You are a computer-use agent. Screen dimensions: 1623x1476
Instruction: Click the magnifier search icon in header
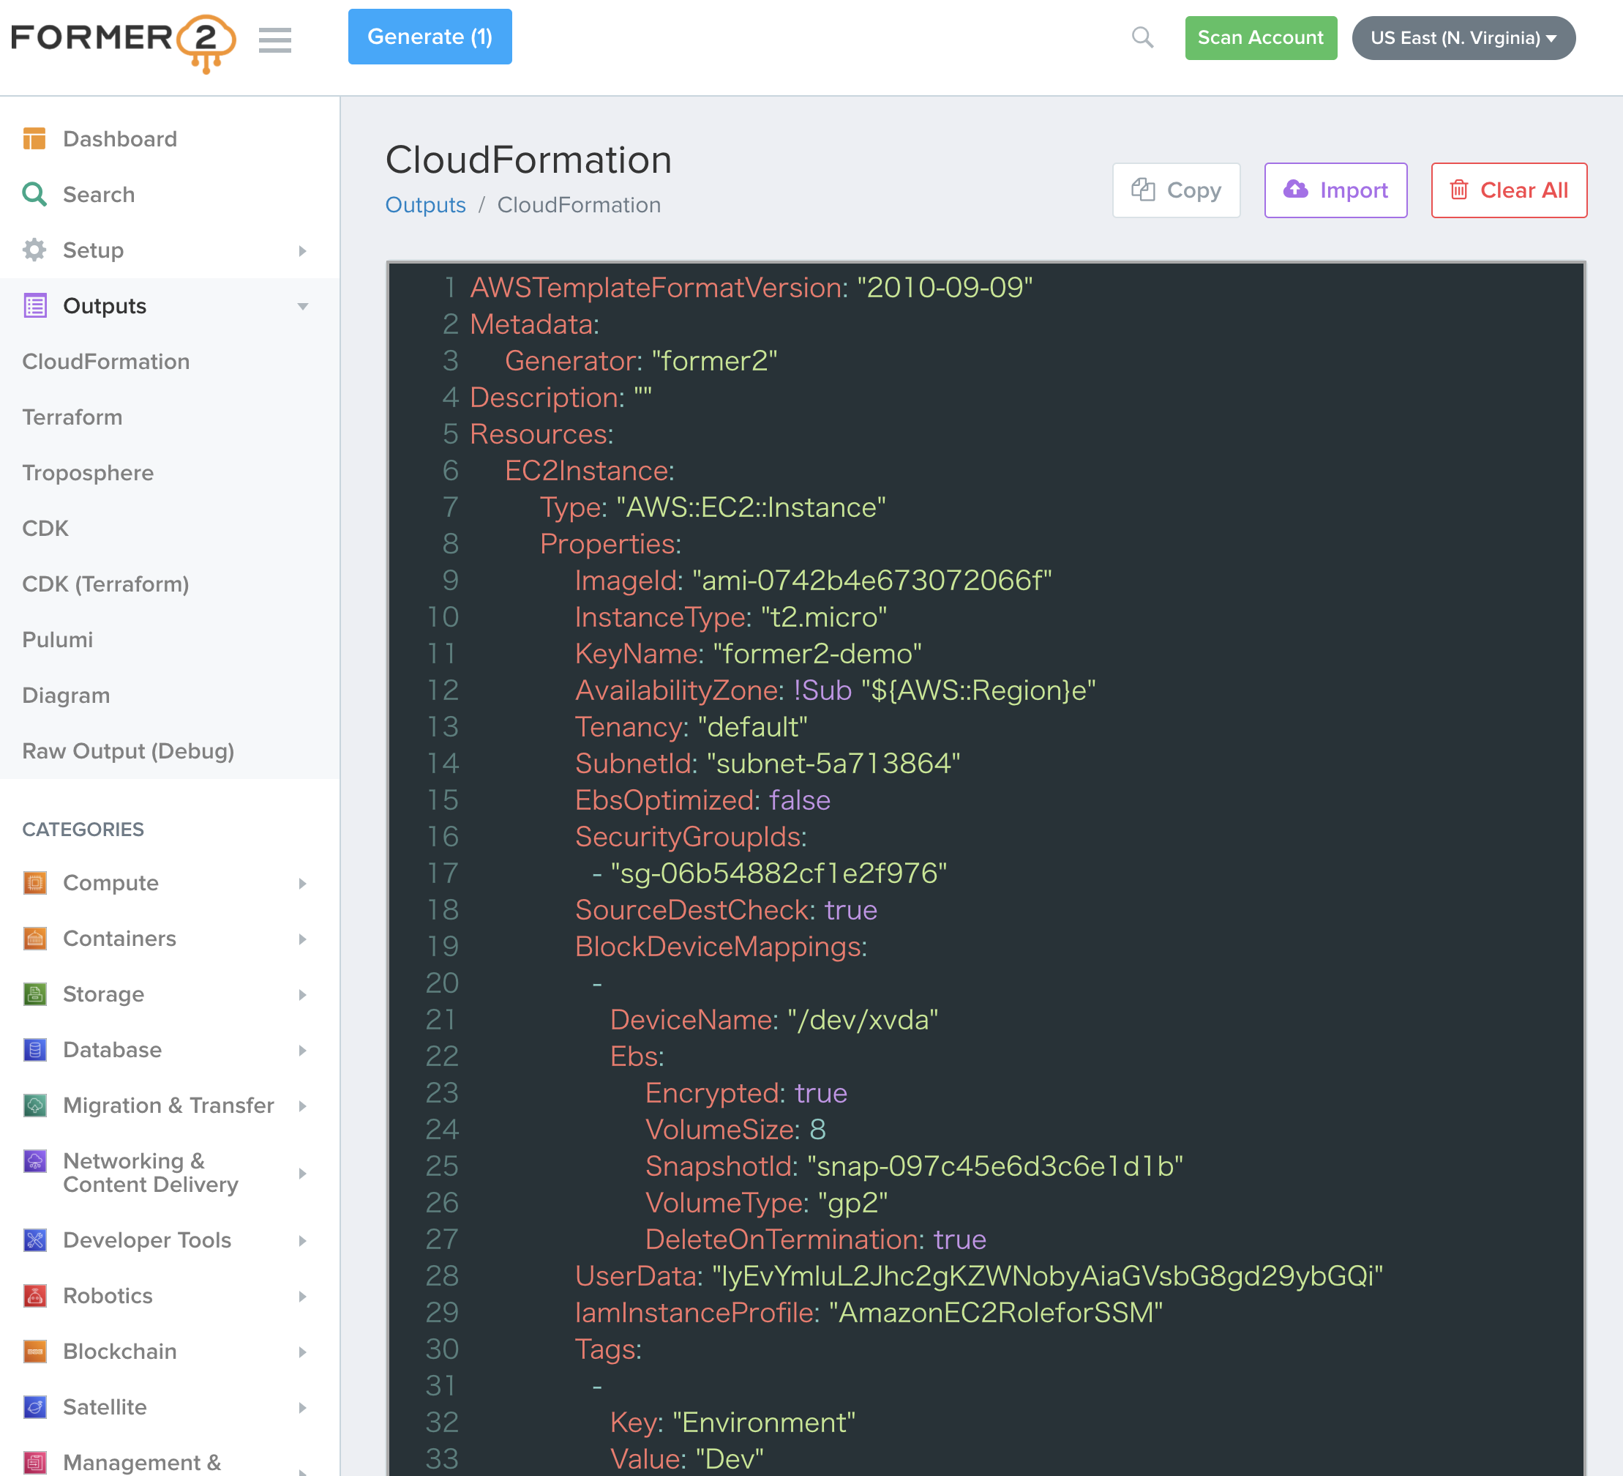[x=1142, y=37]
